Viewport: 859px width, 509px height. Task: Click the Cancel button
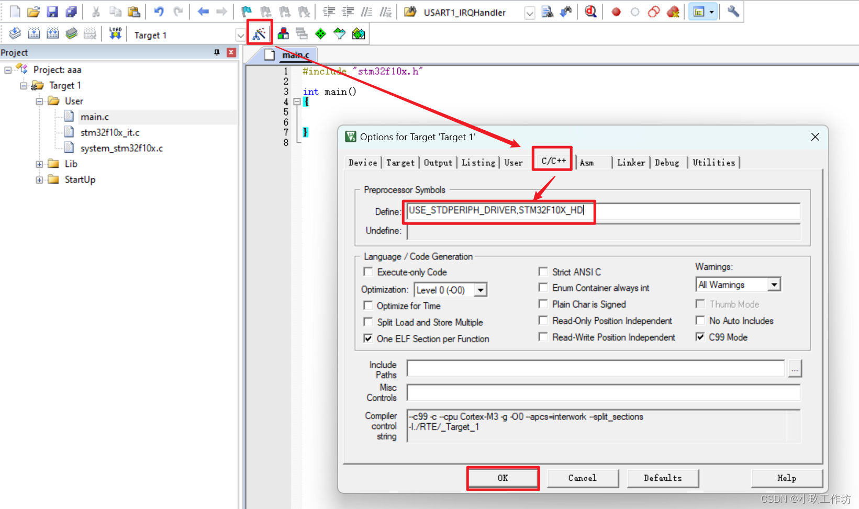click(x=583, y=478)
